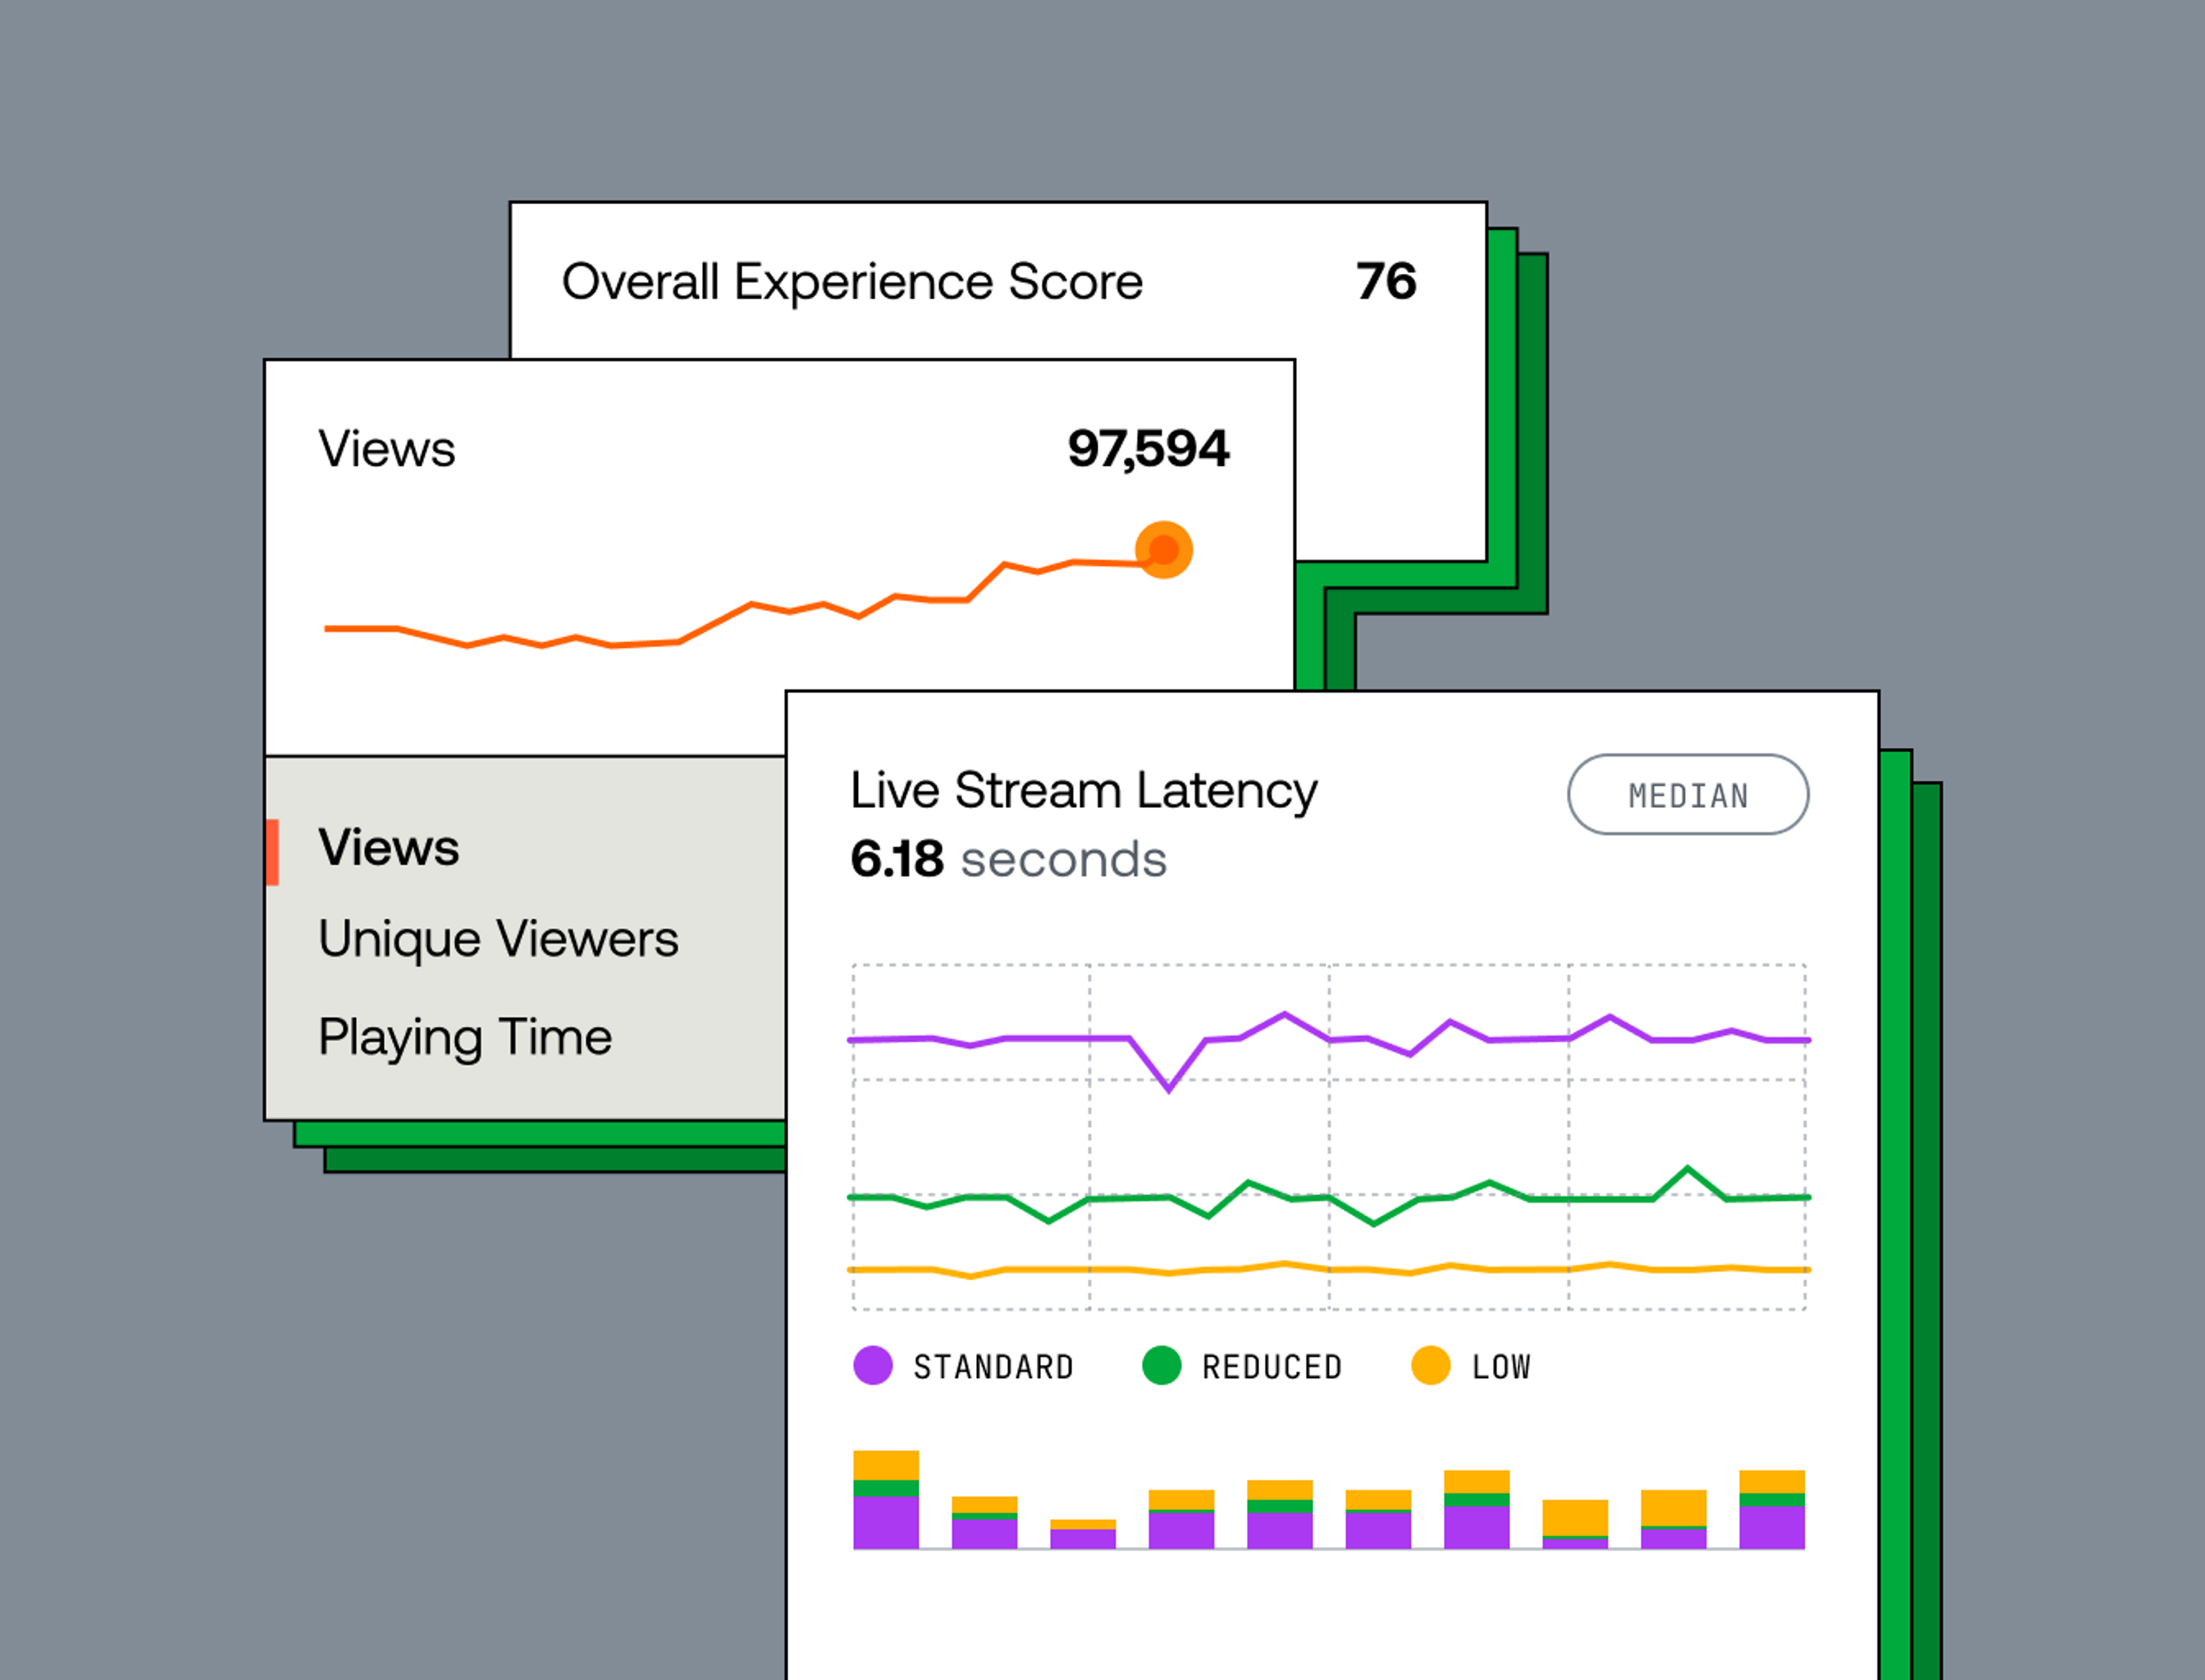Click the shortest third stacked bar
Screen dimensions: 2205x1680
[1082, 1535]
